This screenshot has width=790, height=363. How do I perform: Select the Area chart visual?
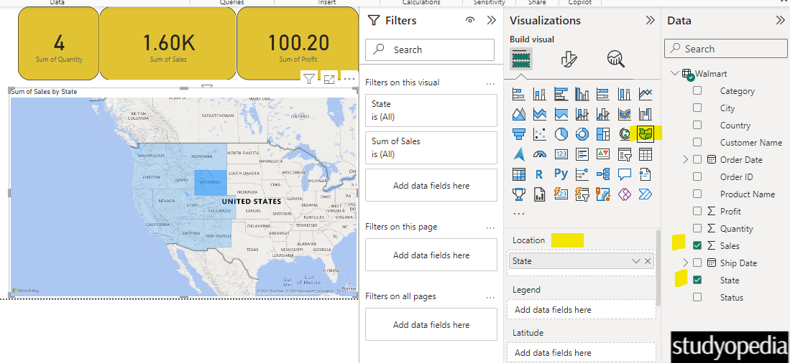[x=518, y=114]
